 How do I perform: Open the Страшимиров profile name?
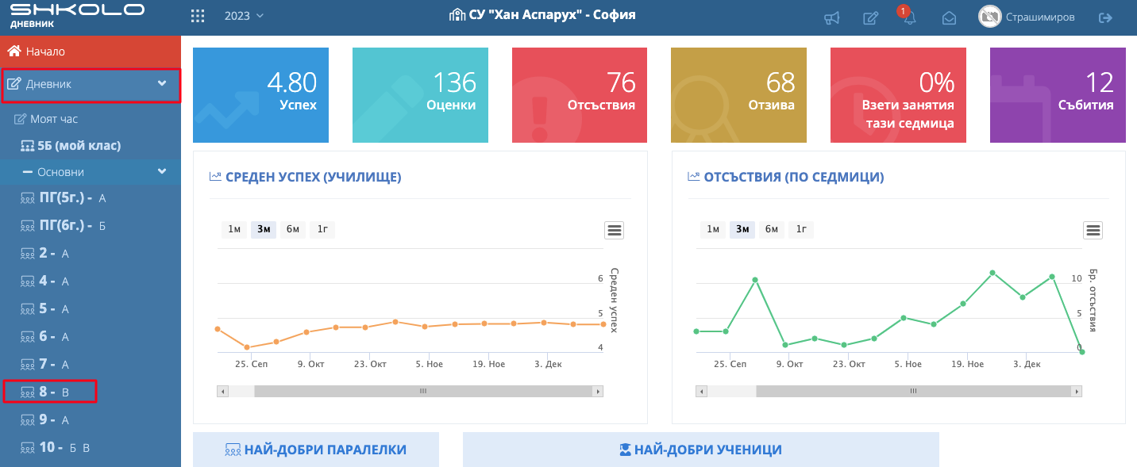(x=1040, y=17)
